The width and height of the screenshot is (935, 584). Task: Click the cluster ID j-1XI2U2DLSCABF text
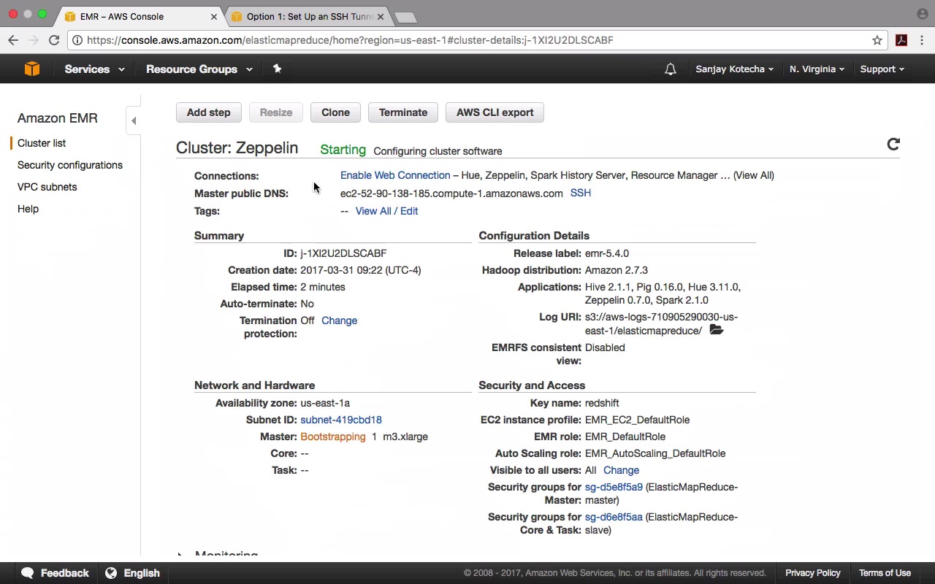[343, 253]
